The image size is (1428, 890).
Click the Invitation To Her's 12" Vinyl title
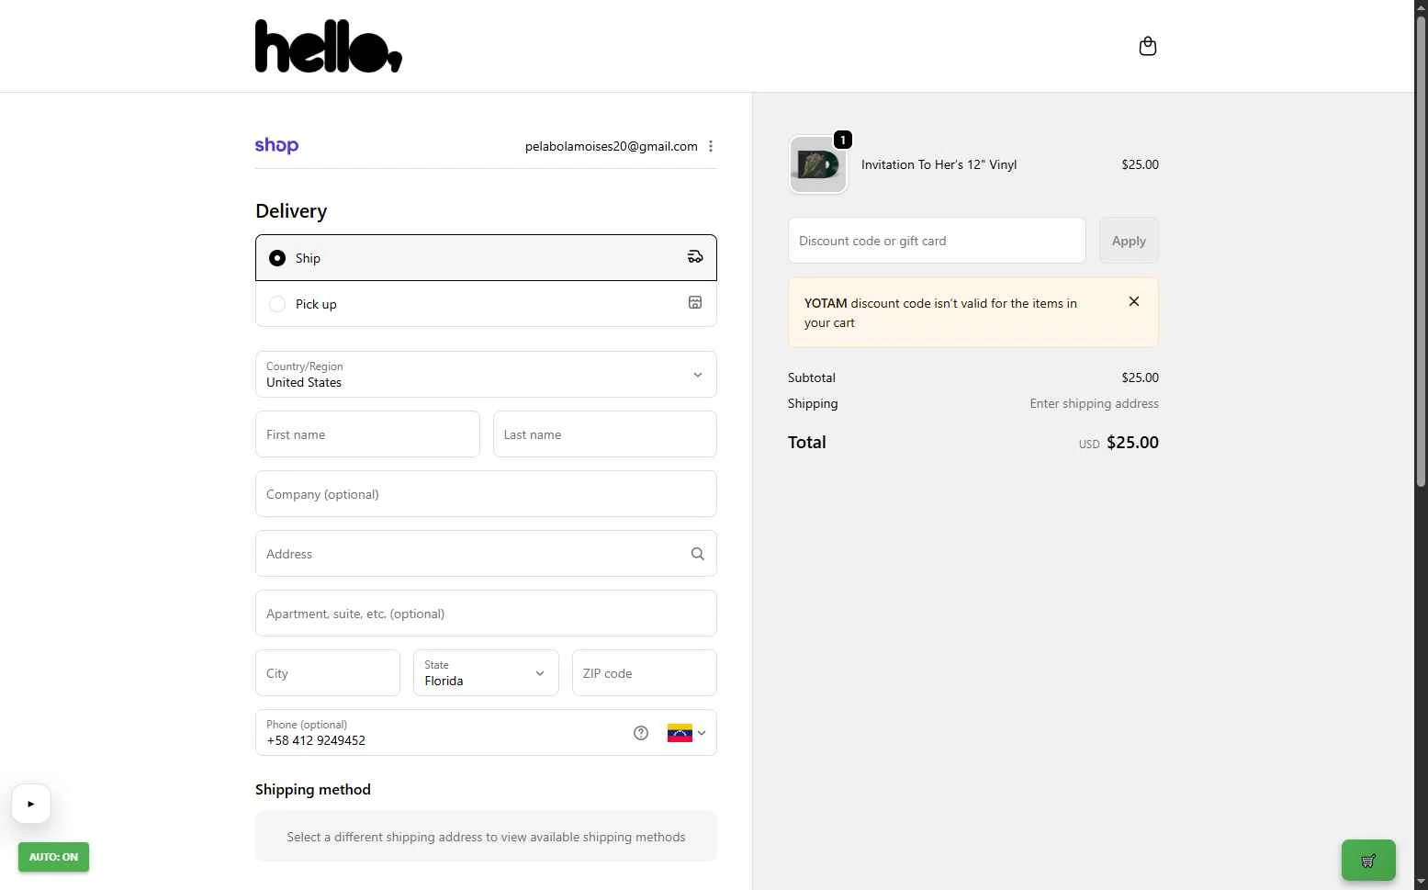[x=939, y=164]
